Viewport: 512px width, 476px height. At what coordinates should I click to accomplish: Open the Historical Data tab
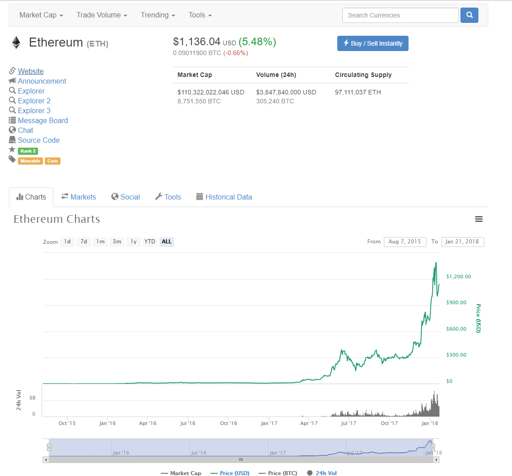(x=224, y=197)
